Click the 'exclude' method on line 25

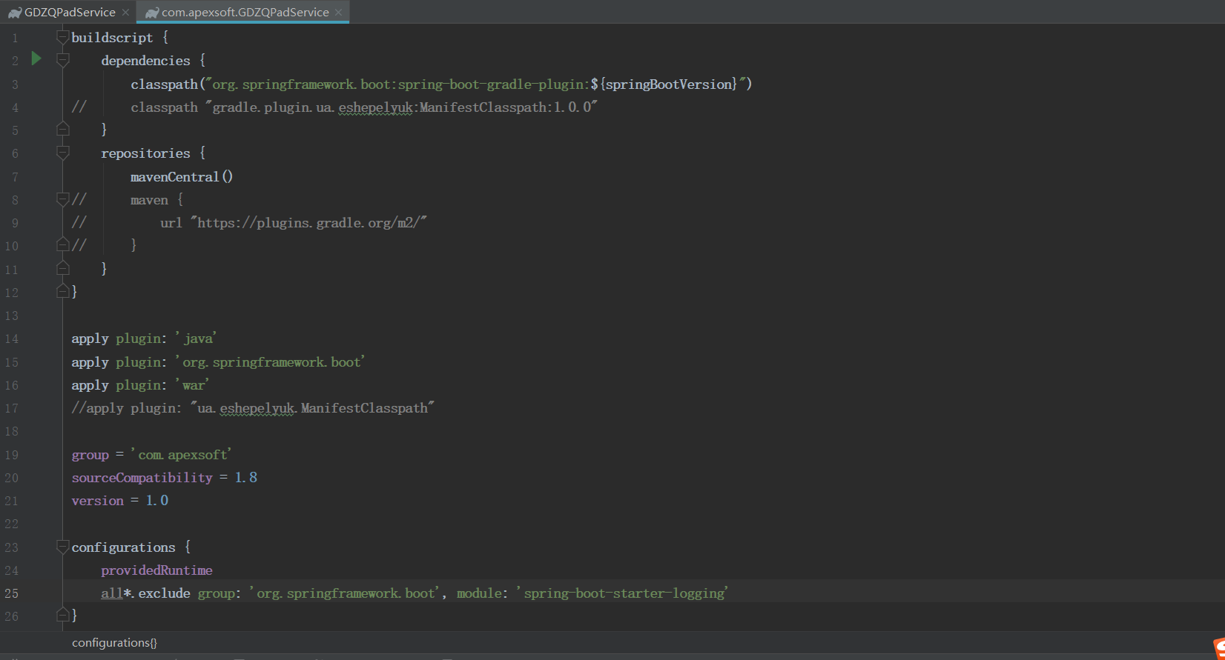point(164,593)
